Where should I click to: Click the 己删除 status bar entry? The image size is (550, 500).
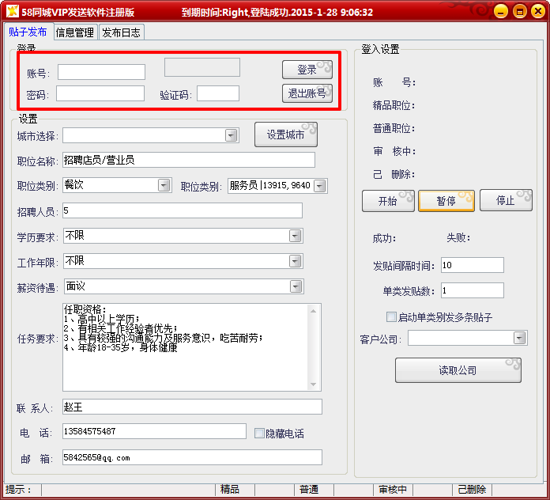[x=472, y=489]
